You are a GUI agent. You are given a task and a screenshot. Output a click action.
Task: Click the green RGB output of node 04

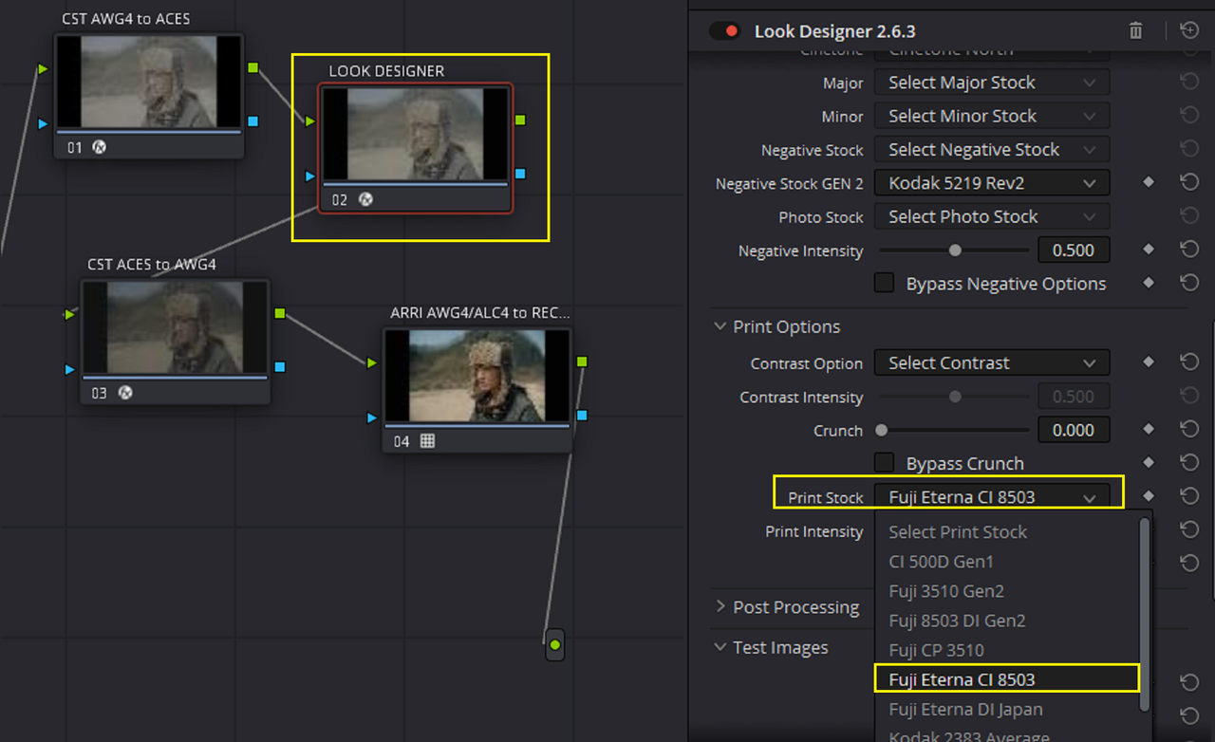tap(581, 362)
